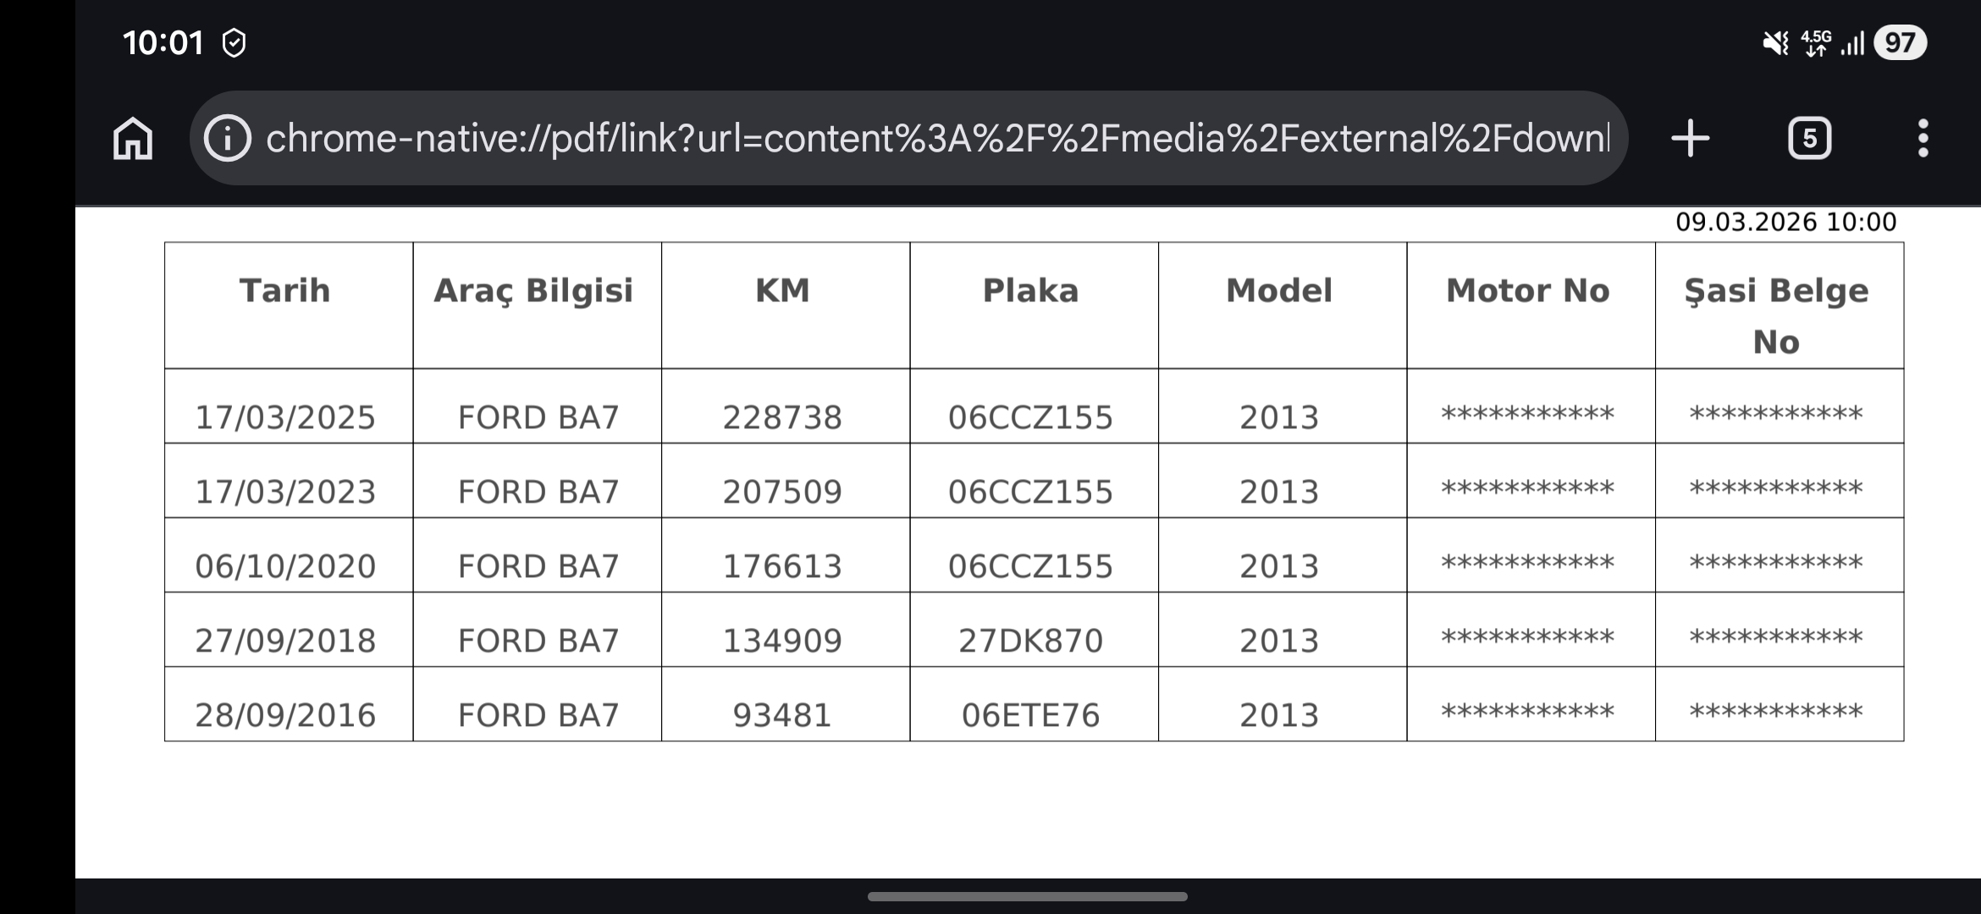This screenshot has width=1981, height=914.
Task: Open the site info icon
Action: (x=228, y=138)
